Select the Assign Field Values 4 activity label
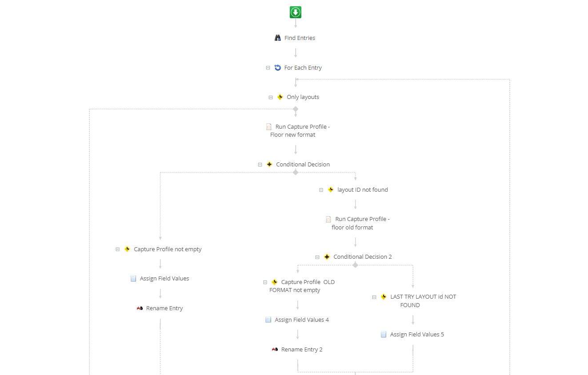Viewport: 588px width, 375px height. coord(302,320)
